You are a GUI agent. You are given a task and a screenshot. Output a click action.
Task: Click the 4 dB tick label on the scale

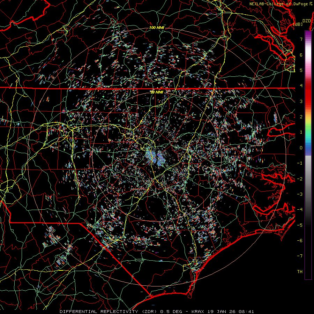pyautogui.click(x=301, y=86)
